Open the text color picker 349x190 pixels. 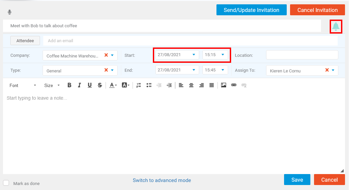coord(113,85)
